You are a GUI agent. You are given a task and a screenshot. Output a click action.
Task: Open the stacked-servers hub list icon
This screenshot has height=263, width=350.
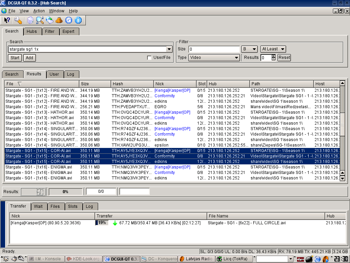click(x=30, y=20)
